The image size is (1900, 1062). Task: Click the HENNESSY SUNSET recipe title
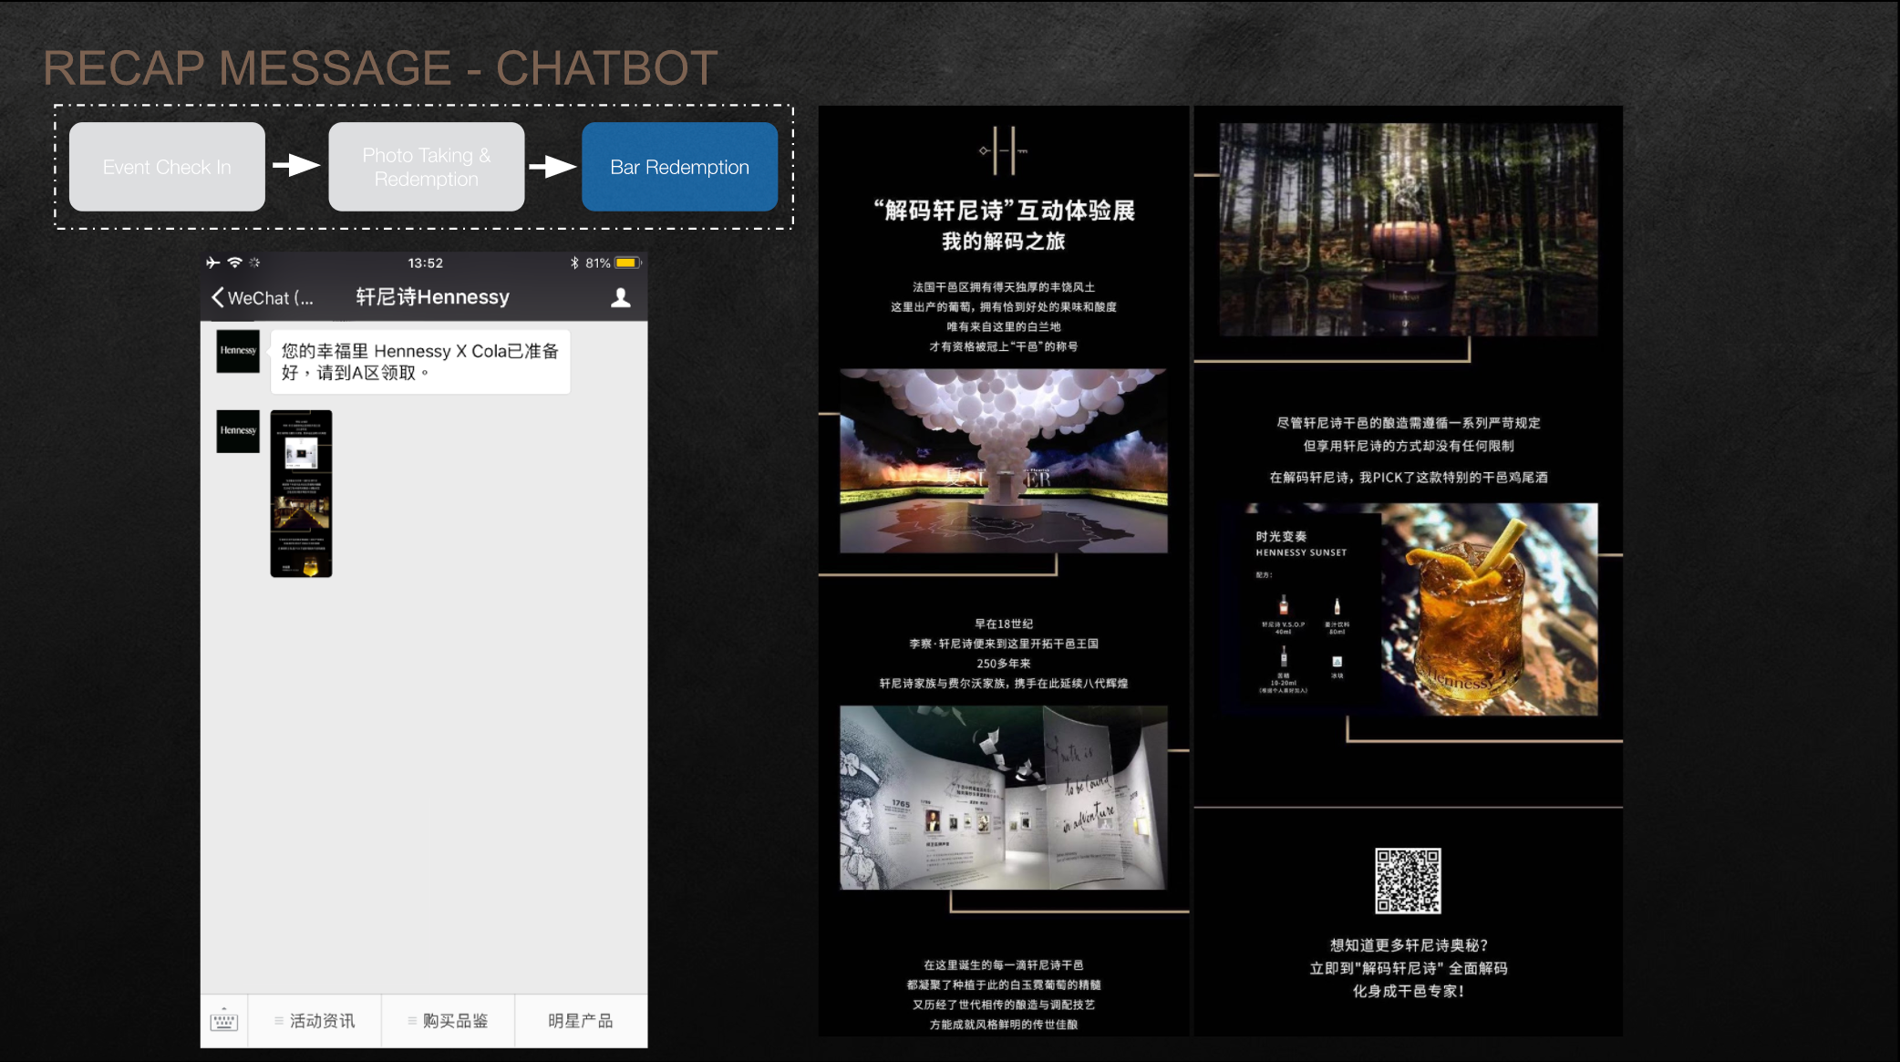click(x=1301, y=552)
